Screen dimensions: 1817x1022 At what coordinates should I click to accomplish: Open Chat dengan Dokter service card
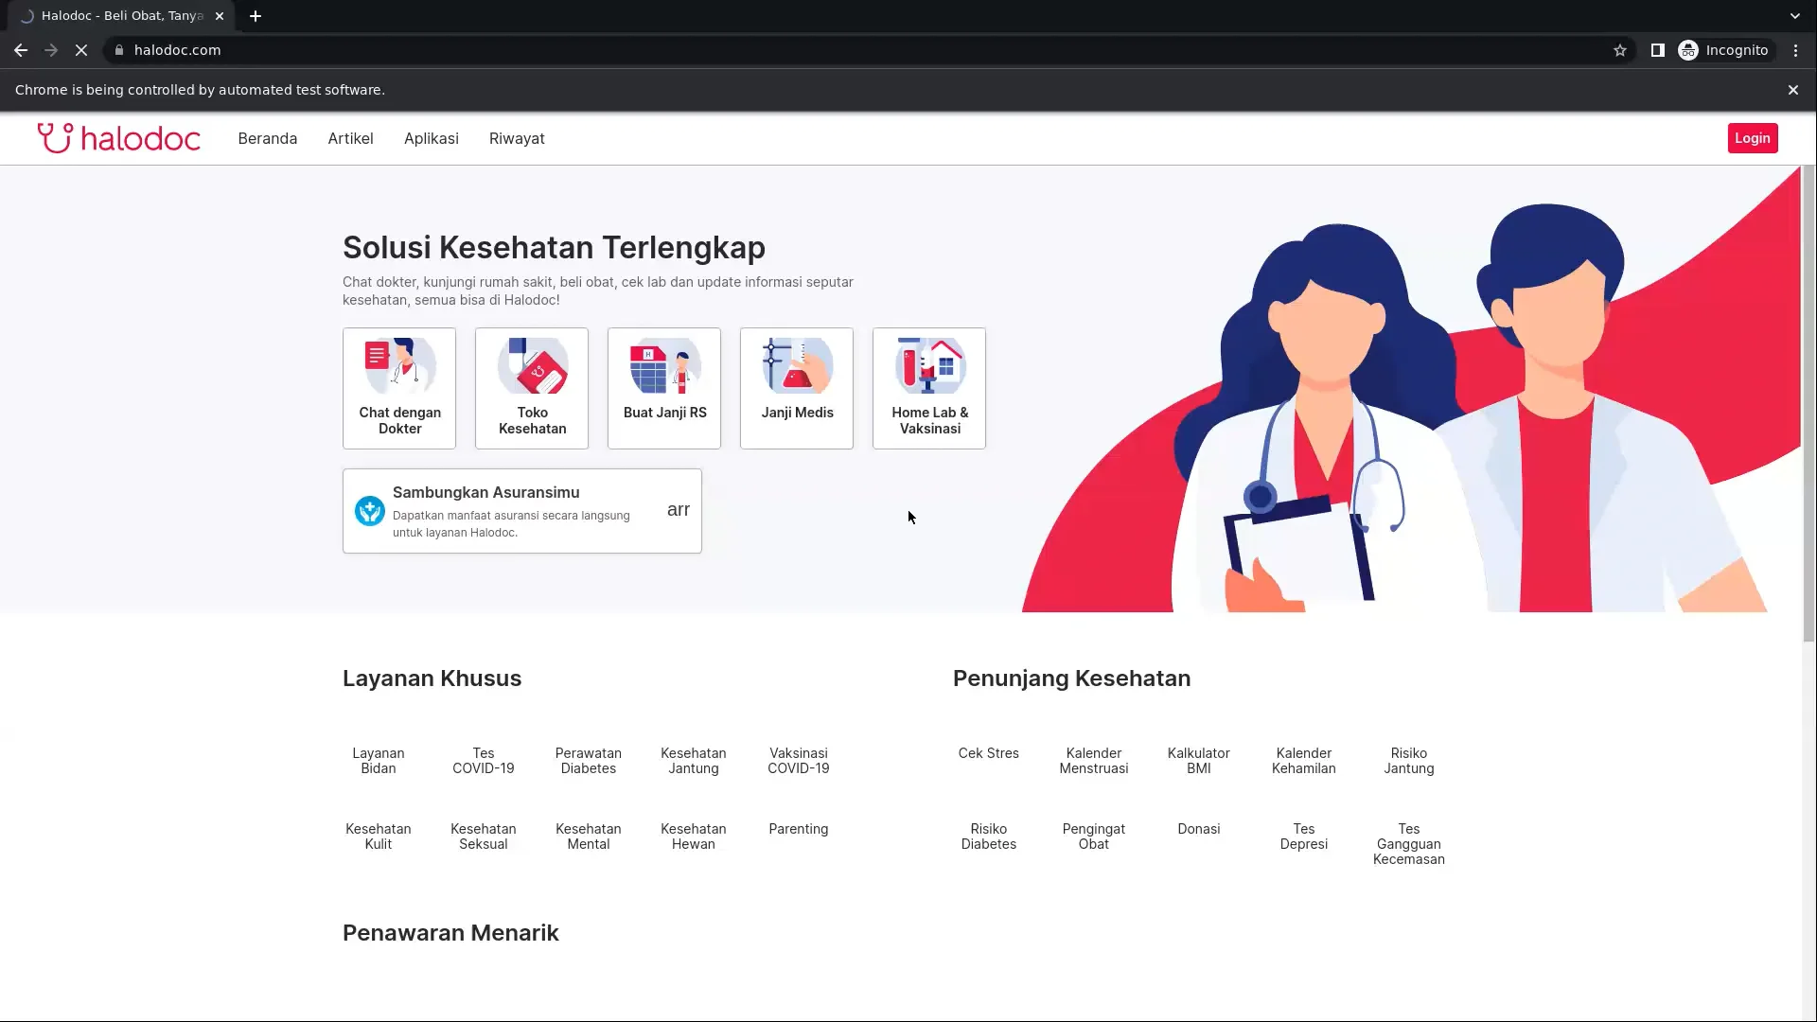click(x=399, y=388)
